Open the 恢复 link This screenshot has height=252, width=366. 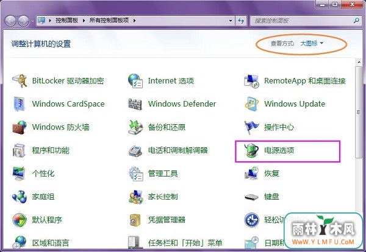271,173
